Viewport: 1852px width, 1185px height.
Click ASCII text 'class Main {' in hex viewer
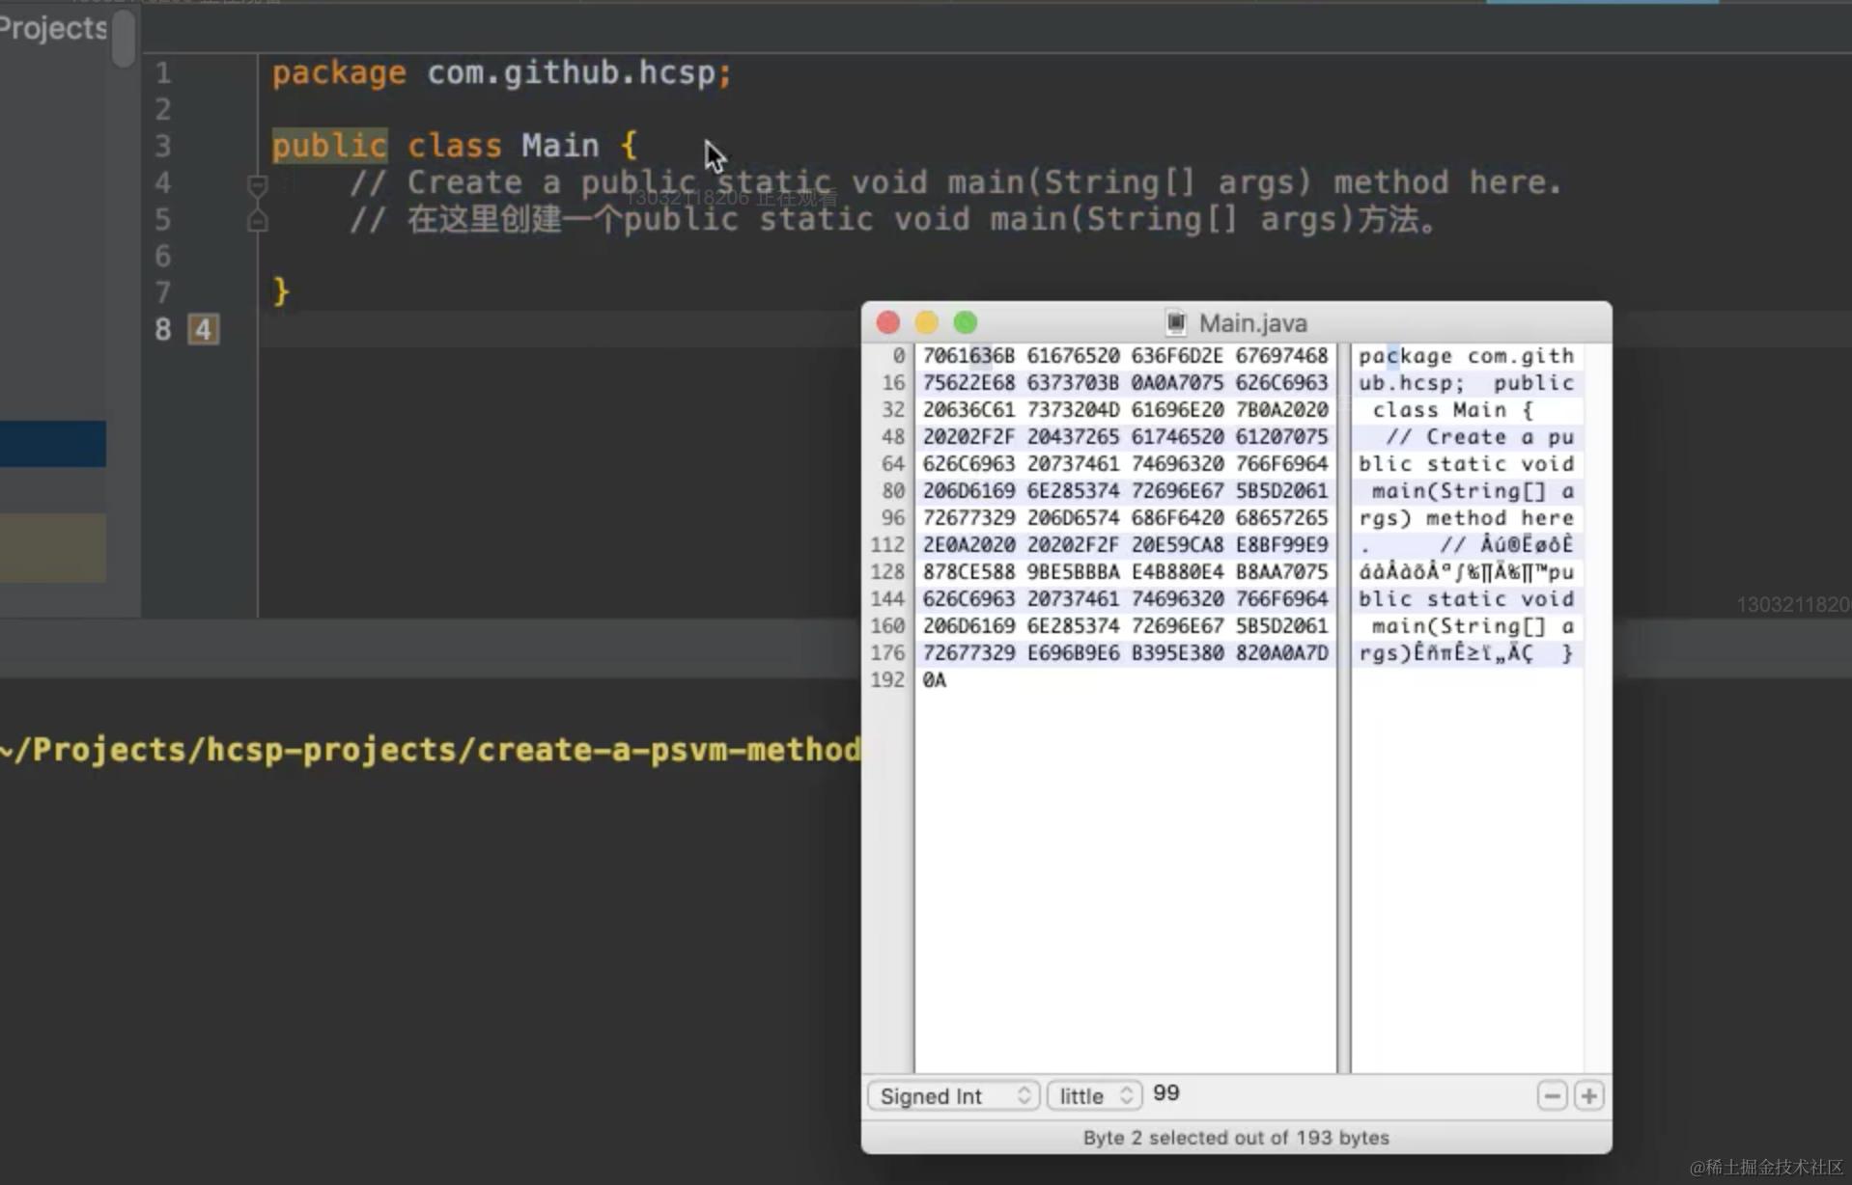point(1452,410)
